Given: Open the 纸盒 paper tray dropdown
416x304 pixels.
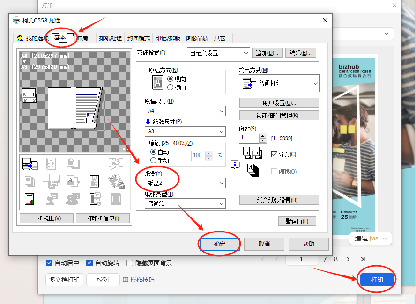Looking at the screenshot, I should [x=185, y=183].
